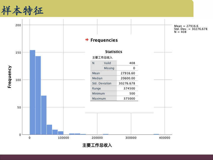Click the N = 408 legend text
The height and width of the screenshot is (160, 213).
[x=180, y=32]
